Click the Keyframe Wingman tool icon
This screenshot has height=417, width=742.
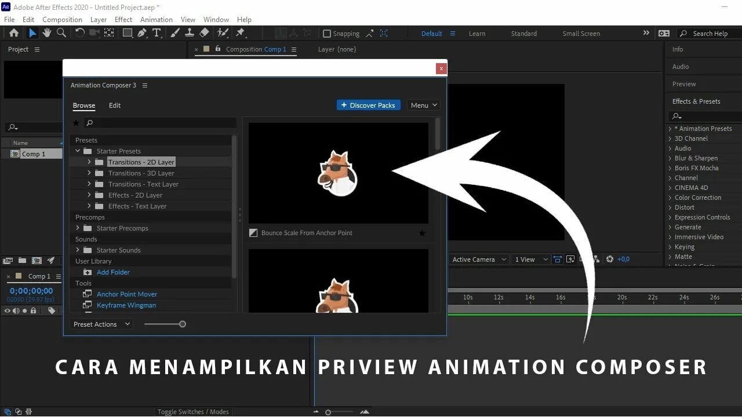pyautogui.click(x=88, y=305)
